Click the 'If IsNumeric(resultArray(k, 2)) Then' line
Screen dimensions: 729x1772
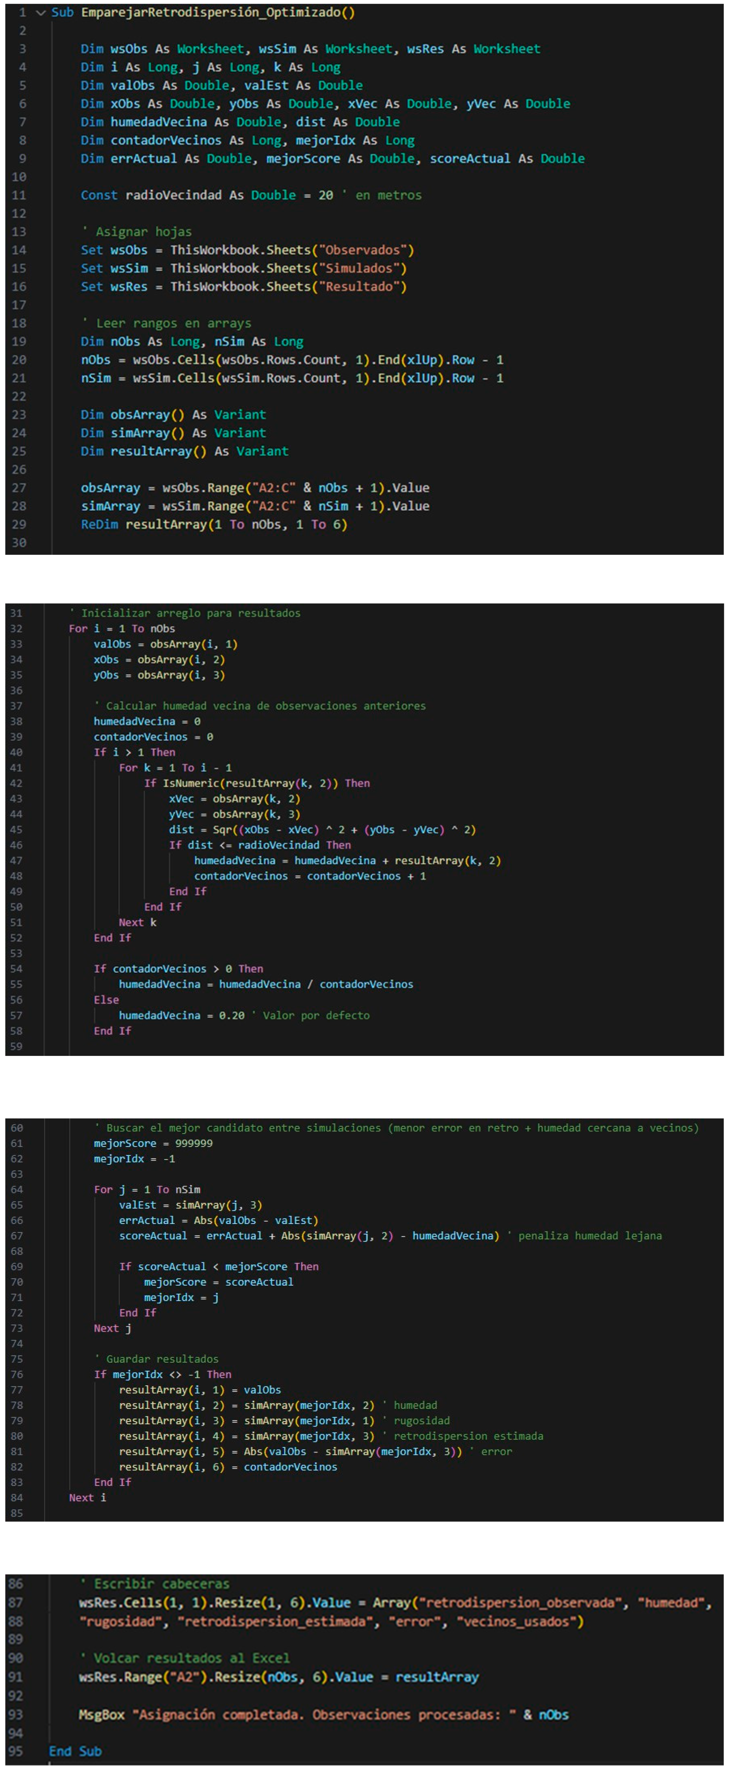click(257, 784)
